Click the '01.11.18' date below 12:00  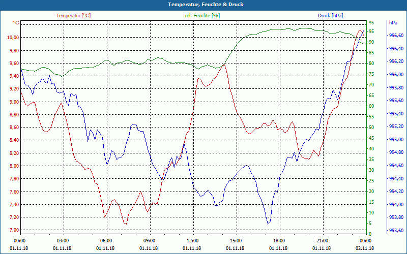(x=192, y=248)
